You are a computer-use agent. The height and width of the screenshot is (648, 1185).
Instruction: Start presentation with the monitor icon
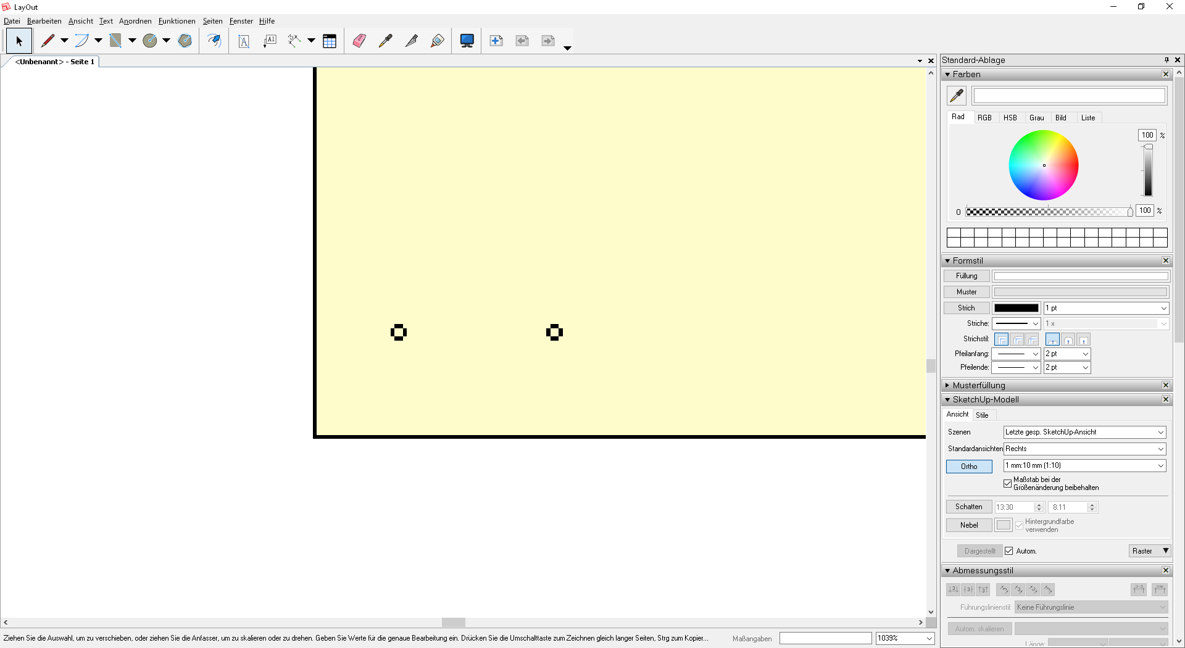pyautogui.click(x=467, y=41)
